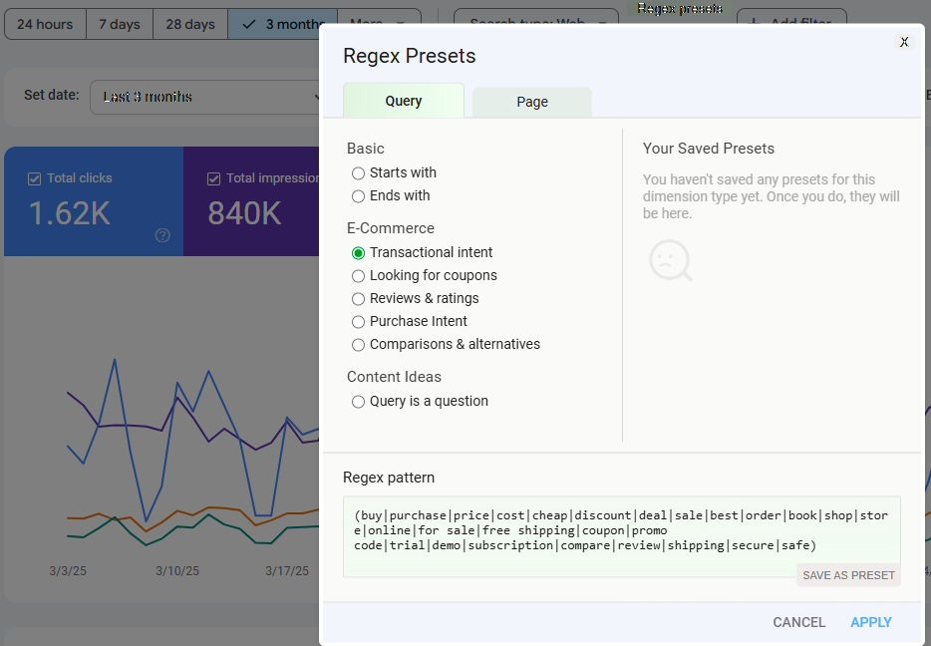This screenshot has height=646, width=931.
Task: Pick the Reviews & ratings preset
Action: point(358,299)
